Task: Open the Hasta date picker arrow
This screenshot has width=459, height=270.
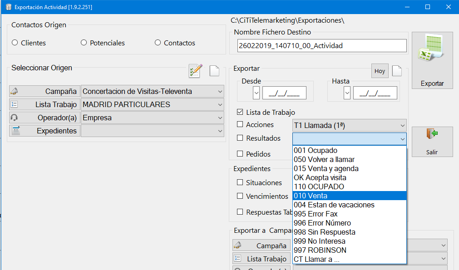Action: [347, 93]
